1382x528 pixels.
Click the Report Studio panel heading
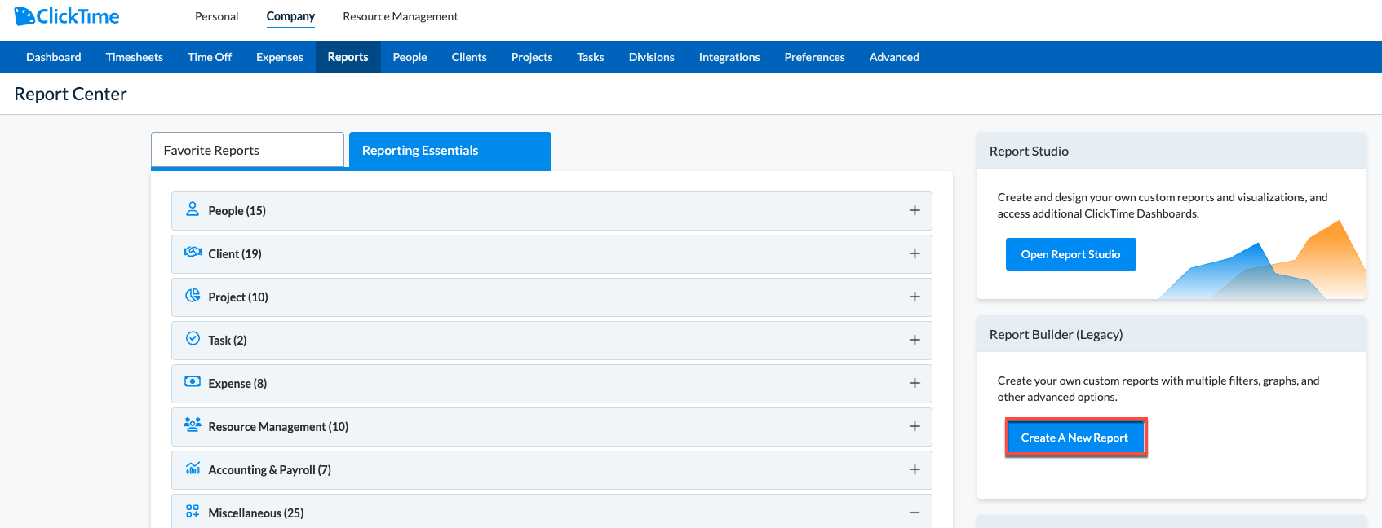(x=1029, y=151)
